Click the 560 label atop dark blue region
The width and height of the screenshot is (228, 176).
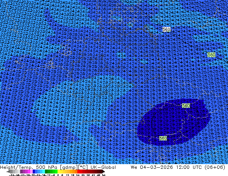(x=186, y=106)
